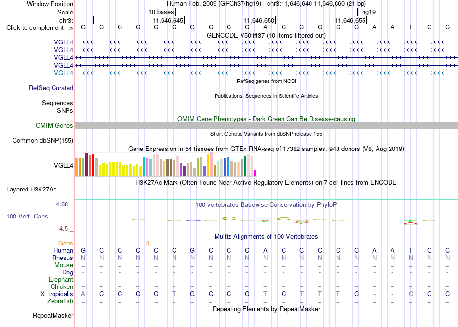Click the H3K27Ac Mark track title
Viewport: 458px width, 327px height.
(x=266, y=183)
